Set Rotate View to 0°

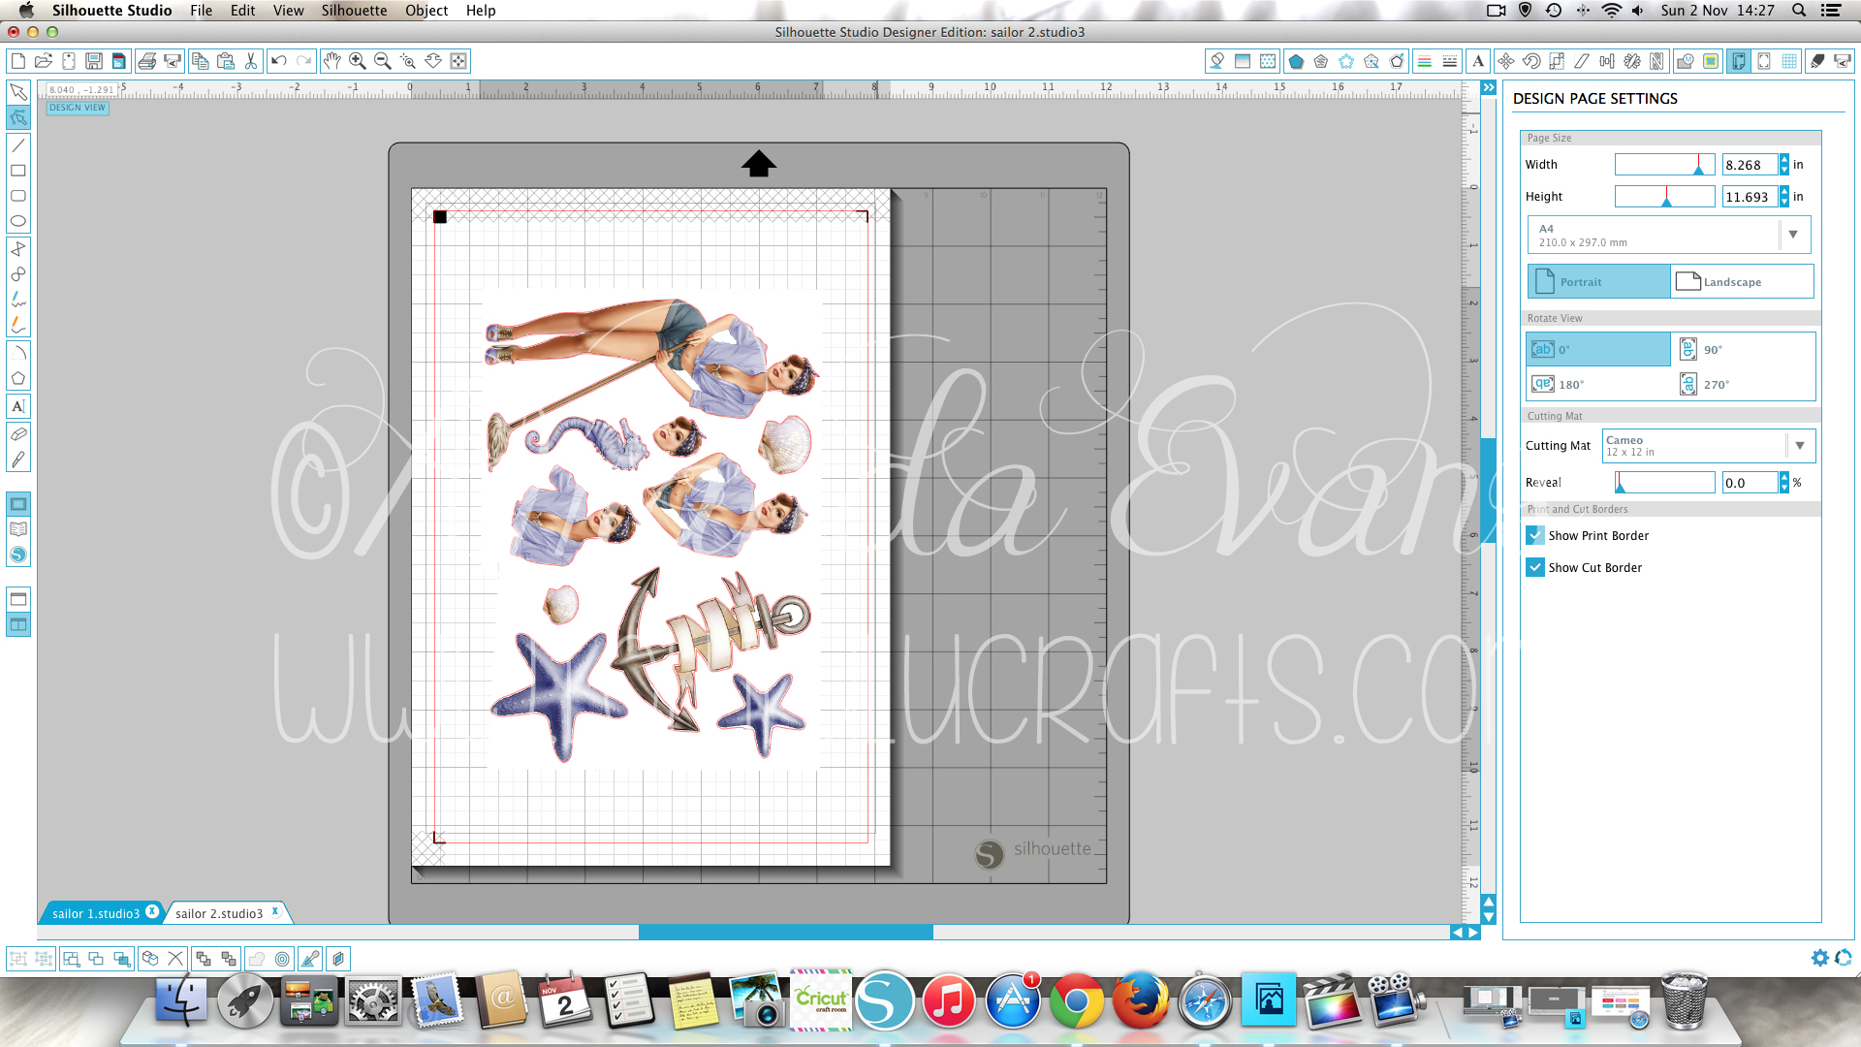click(1598, 350)
